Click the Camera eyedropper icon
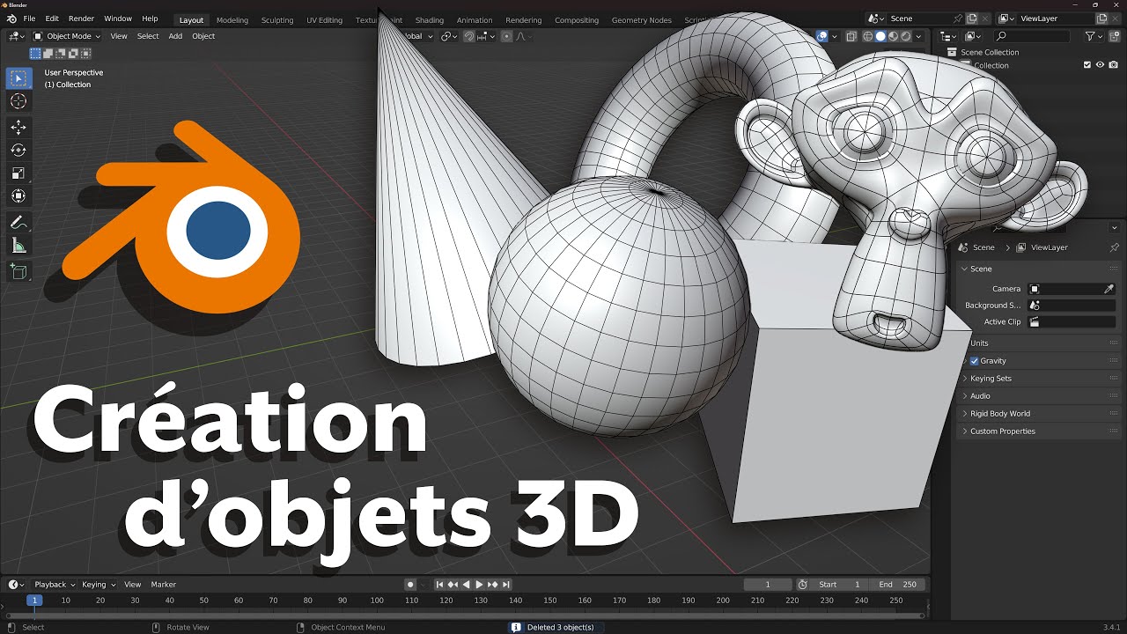The height and width of the screenshot is (634, 1127). click(1109, 289)
